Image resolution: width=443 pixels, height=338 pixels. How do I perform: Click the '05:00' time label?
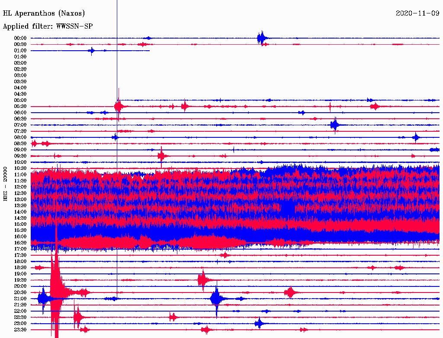(20, 100)
